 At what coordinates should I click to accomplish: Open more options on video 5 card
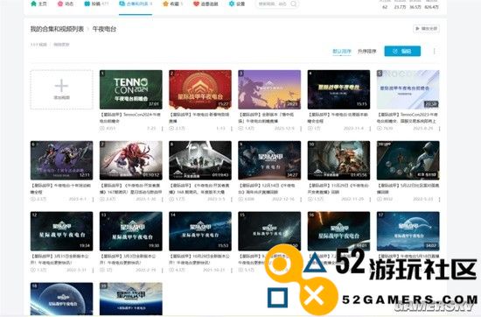click(439, 129)
